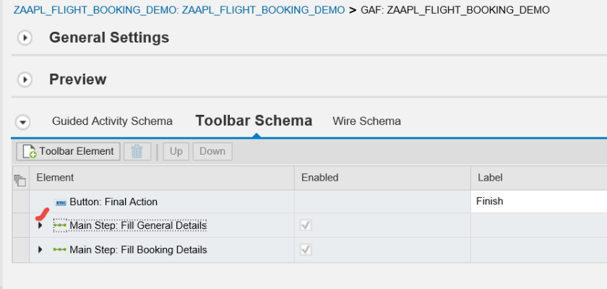Open the Wire Schema tab
This screenshot has height=289, width=607.
click(x=366, y=121)
